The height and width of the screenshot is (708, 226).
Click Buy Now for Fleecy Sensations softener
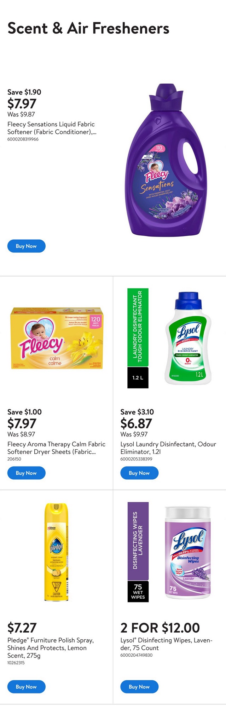[26, 246]
